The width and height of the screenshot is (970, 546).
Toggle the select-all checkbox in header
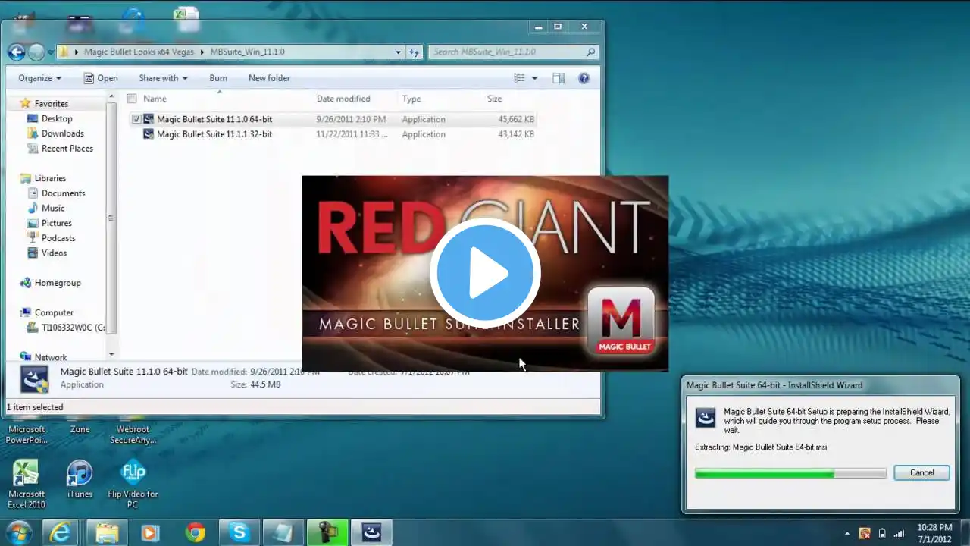[132, 99]
